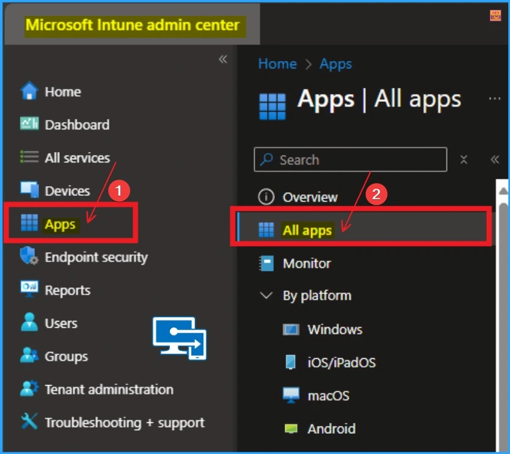Viewport: 510px width, 454px height.
Task: Choose macOS under By platform
Action: [329, 396]
